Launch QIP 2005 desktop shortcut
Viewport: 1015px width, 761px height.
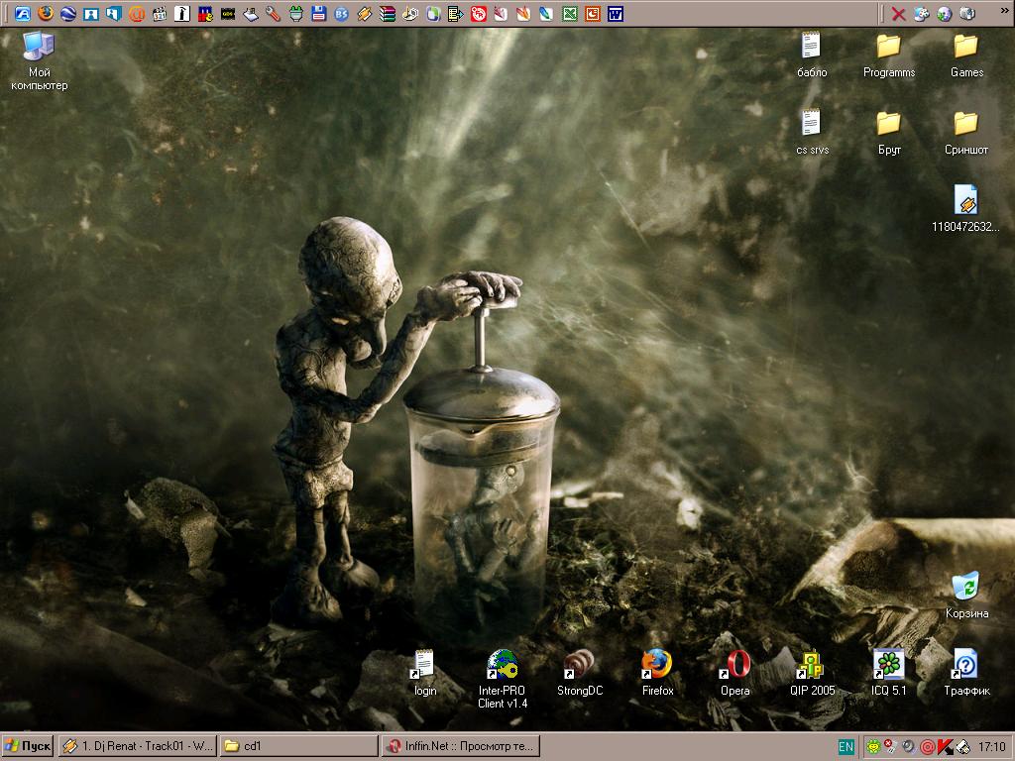(812, 673)
